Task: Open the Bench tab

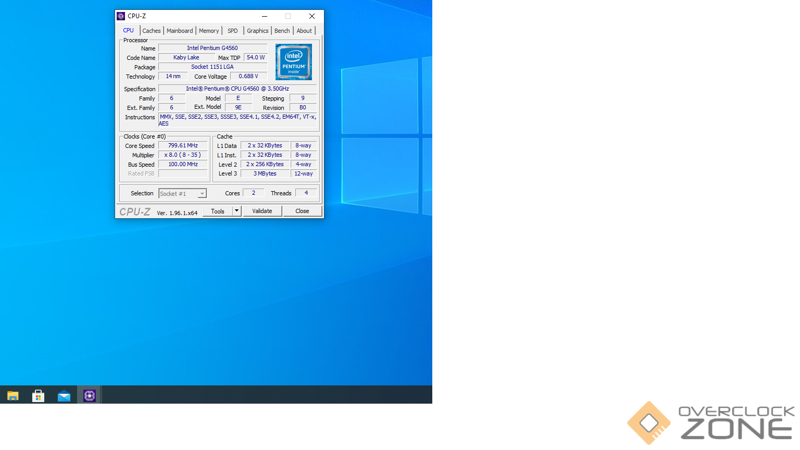Action: 282,31
